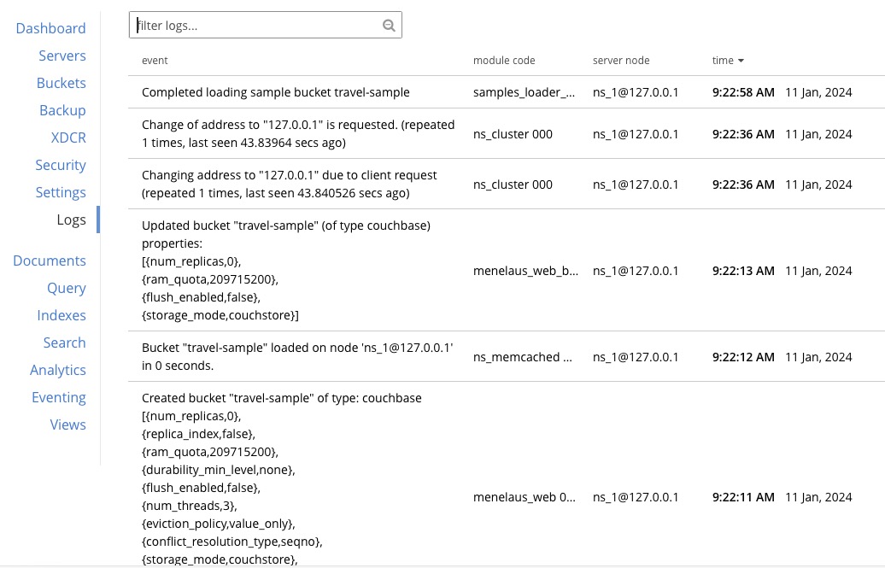Screen dimensions: 885x568
Task: Select Logs in the sidebar
Action: (71, 220)
